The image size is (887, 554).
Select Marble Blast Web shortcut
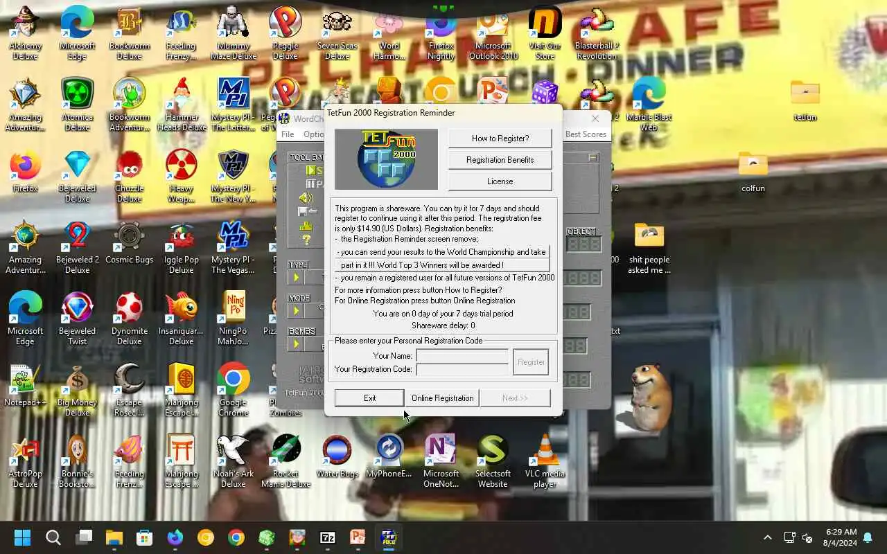(x=649, y=105)
